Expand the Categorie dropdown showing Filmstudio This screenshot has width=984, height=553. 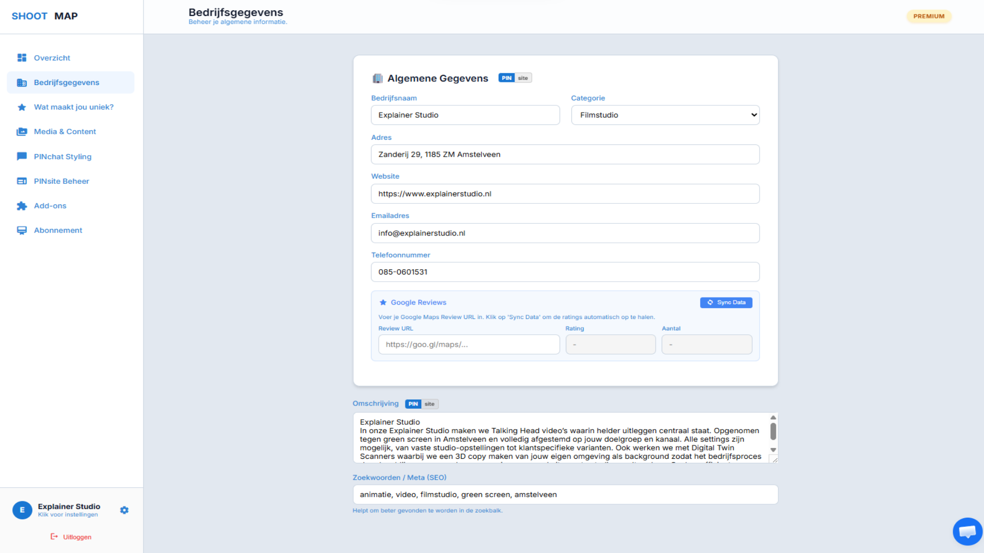(665, 115)
